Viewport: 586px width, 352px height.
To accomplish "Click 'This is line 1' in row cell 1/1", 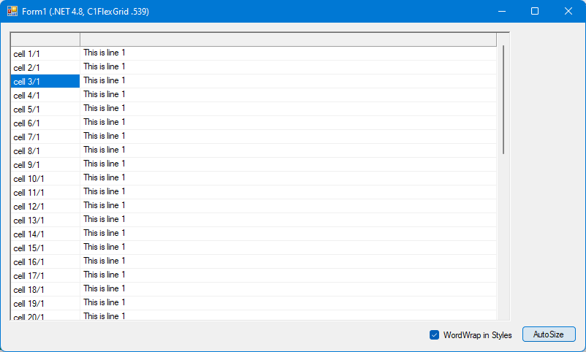I will [x=104, y=53].
